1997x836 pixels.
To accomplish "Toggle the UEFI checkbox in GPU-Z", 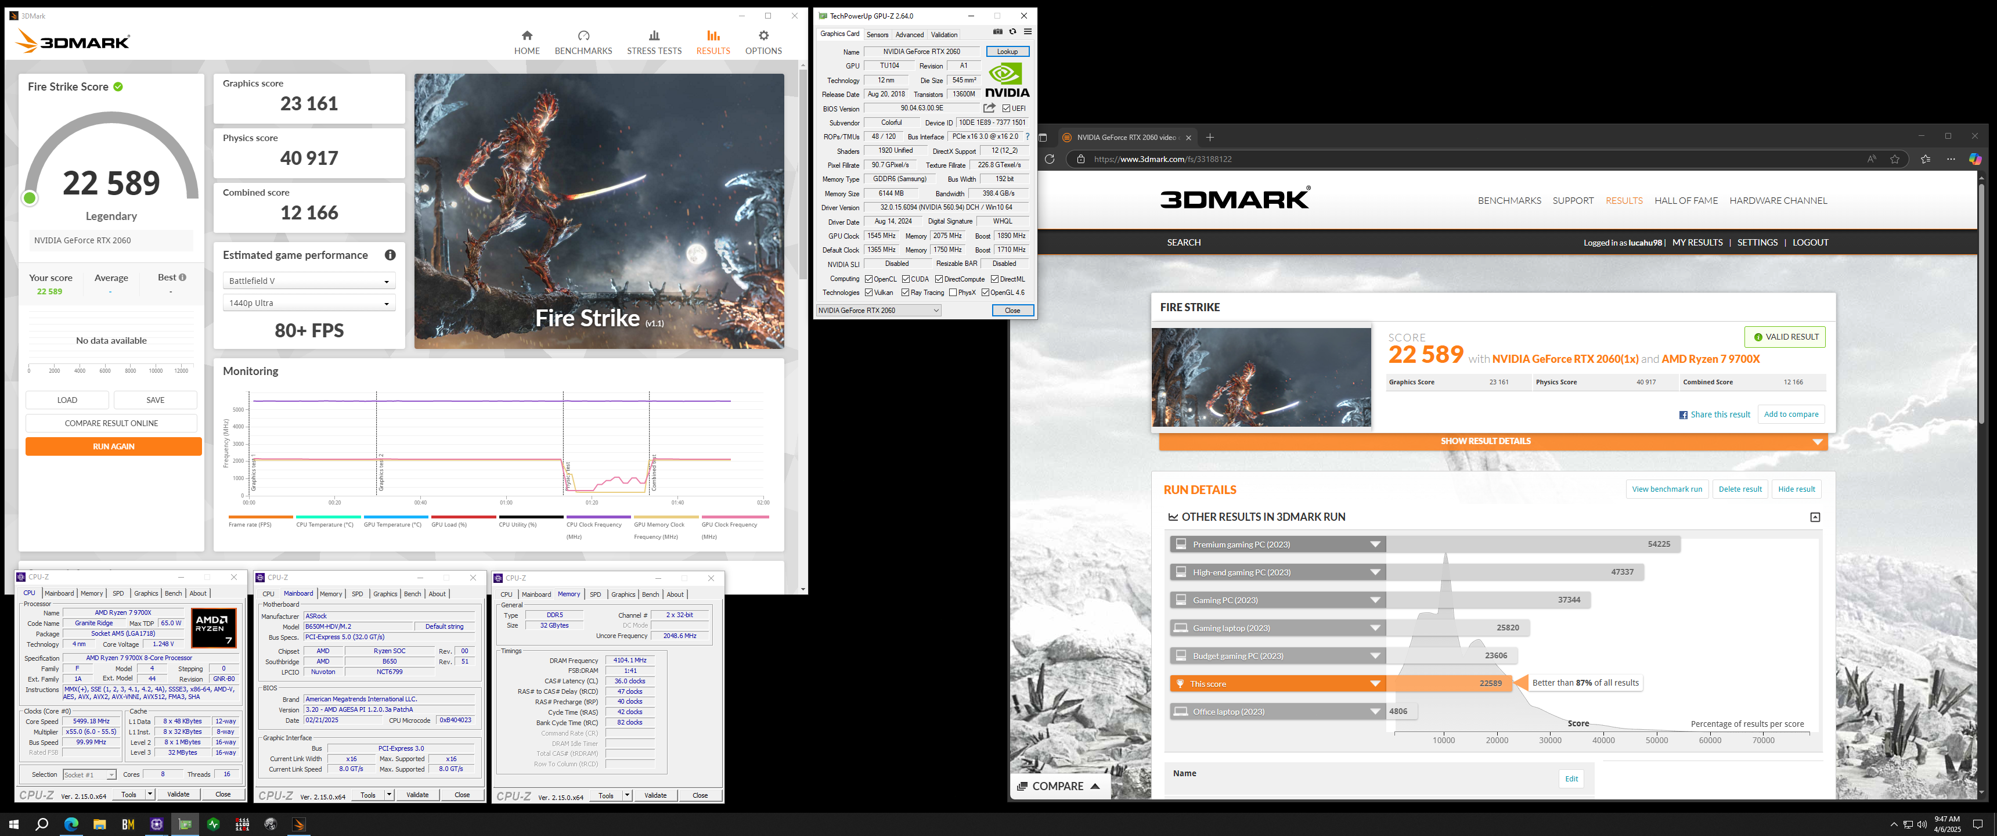I will pyautogui.click(x=1005, y=109).
